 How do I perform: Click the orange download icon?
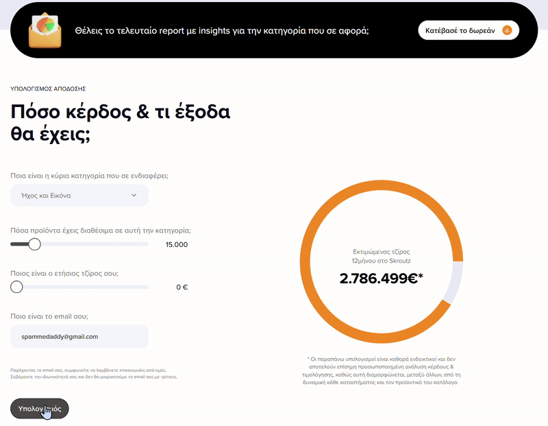[x=507, y=30]
